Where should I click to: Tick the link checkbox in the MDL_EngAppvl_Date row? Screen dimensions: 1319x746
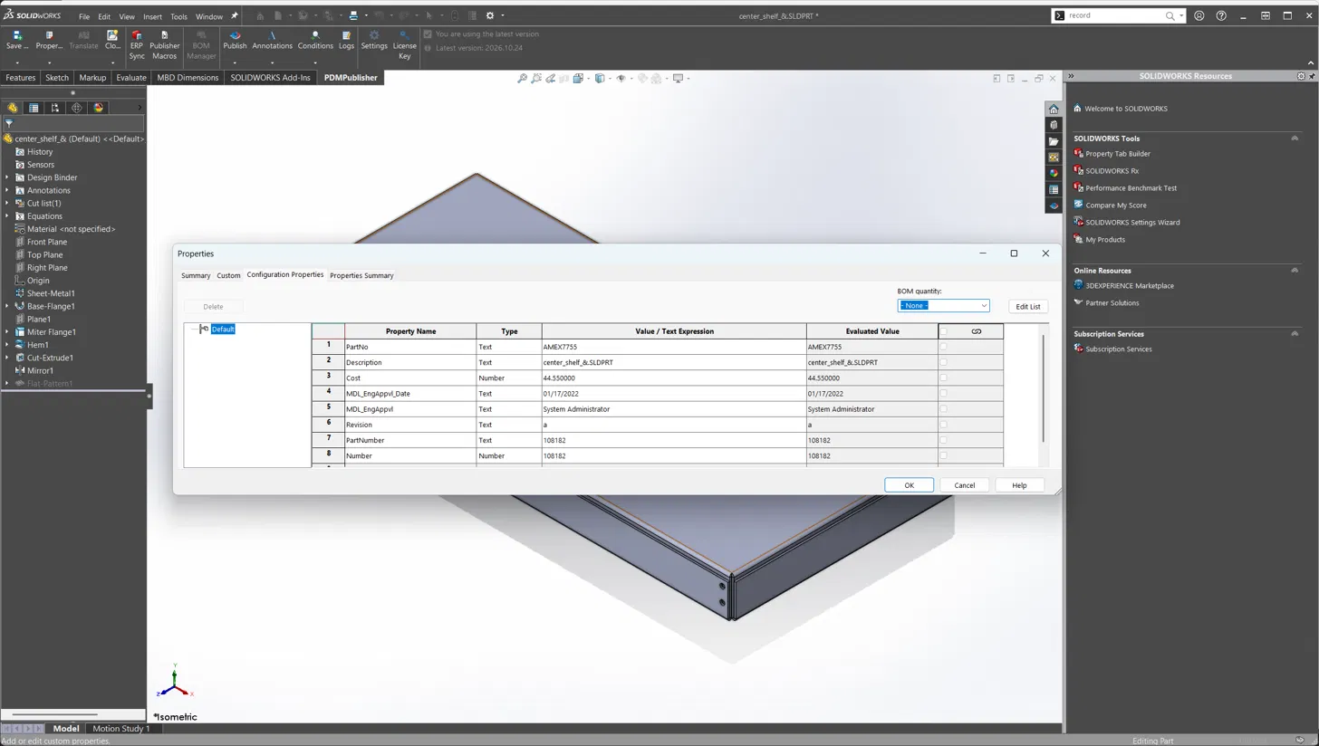pos(943,393)
